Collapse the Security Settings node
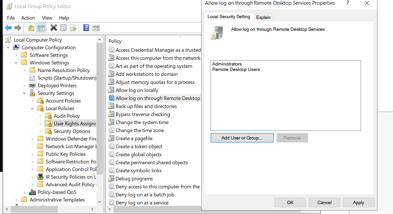The image size is (393, 214). (24, 93)
